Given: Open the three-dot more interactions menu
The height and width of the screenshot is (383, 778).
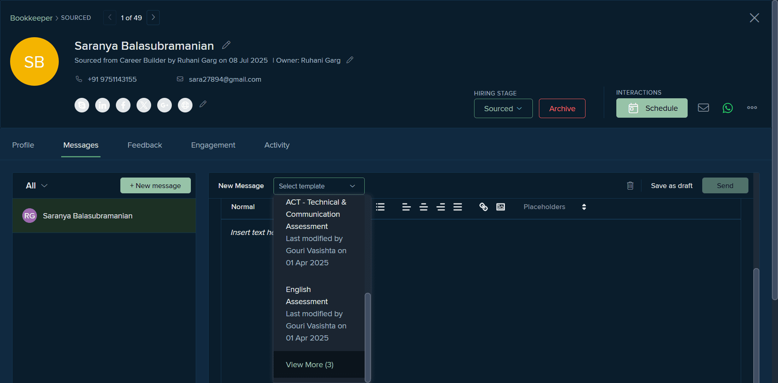Looking at the screenshot, I should 752,108.
